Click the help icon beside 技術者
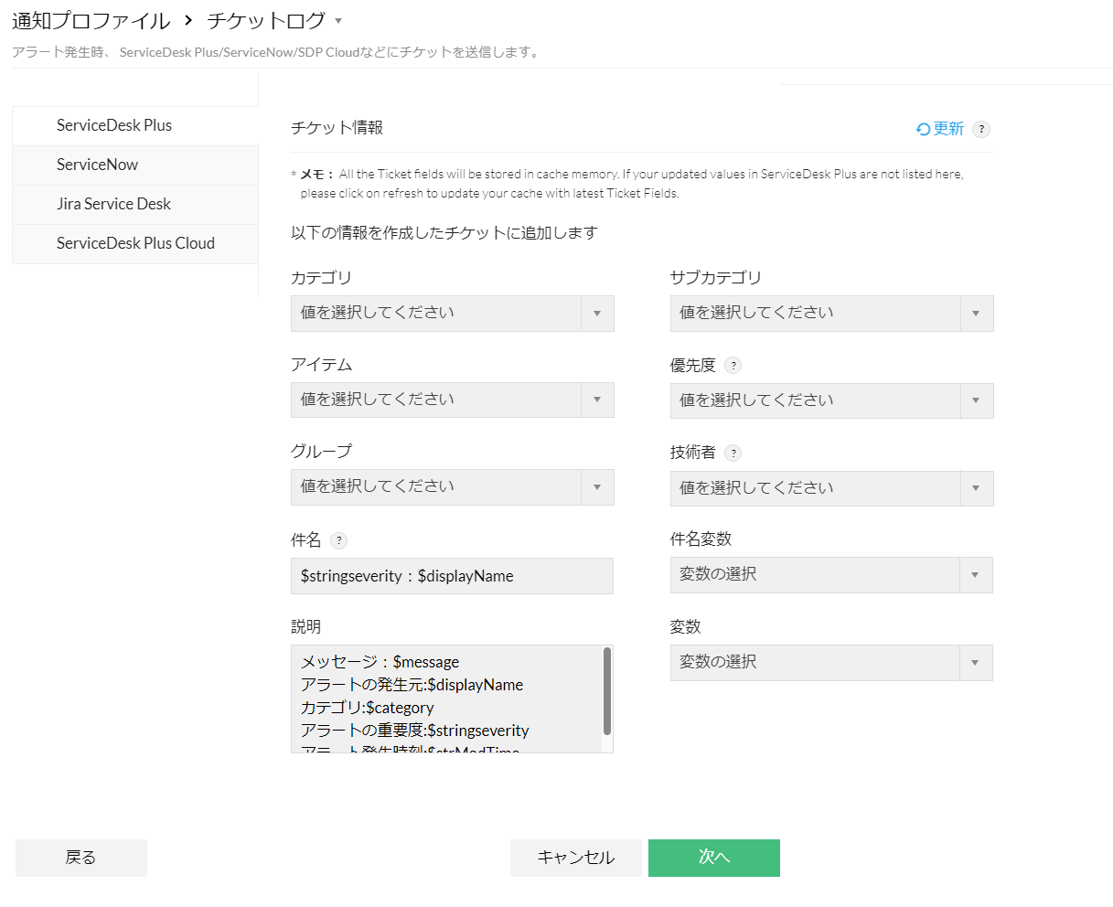 tap(733, 453)
